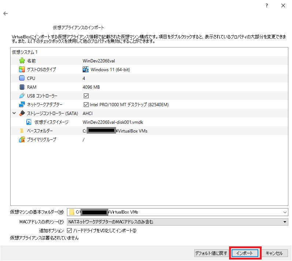This screenshot has height=261, width=292.
Task: Click the ベースフォルダー label
Action: [x=40, y=131]
